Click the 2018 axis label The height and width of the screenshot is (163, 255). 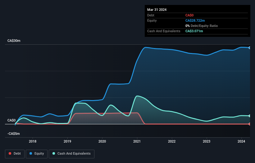tap(33, 141)
